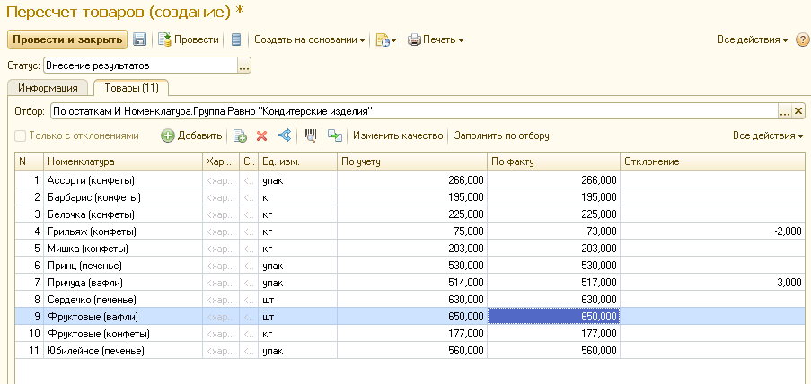Click the 75,000 По учету cell
The width and height of the screenshot is (811, 384).
pos(411,231)
